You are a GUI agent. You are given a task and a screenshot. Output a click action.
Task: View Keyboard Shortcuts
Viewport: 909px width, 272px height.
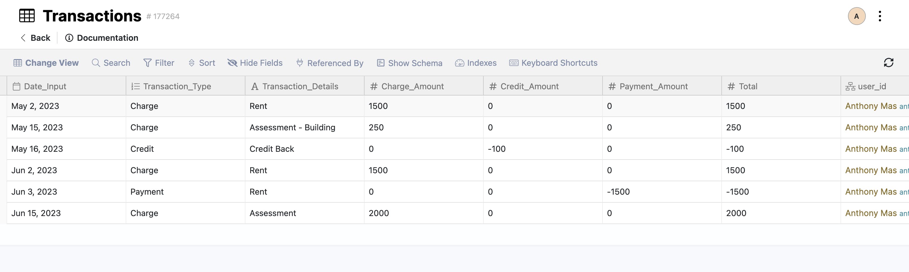(x=553, y=63)
